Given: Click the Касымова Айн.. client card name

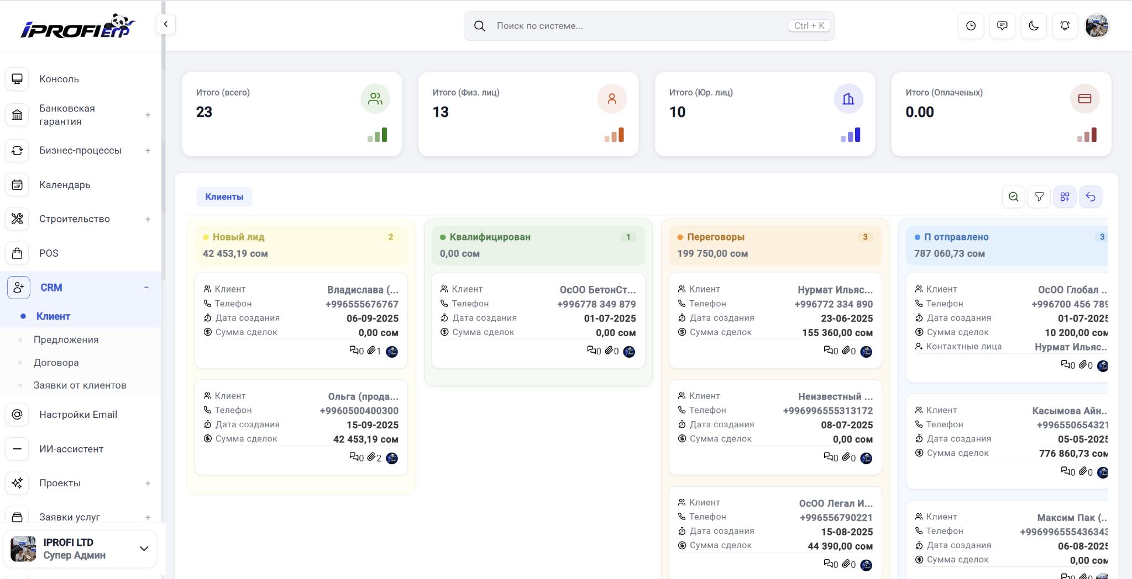Looking at the screenshot, I should coord(1070,411).
